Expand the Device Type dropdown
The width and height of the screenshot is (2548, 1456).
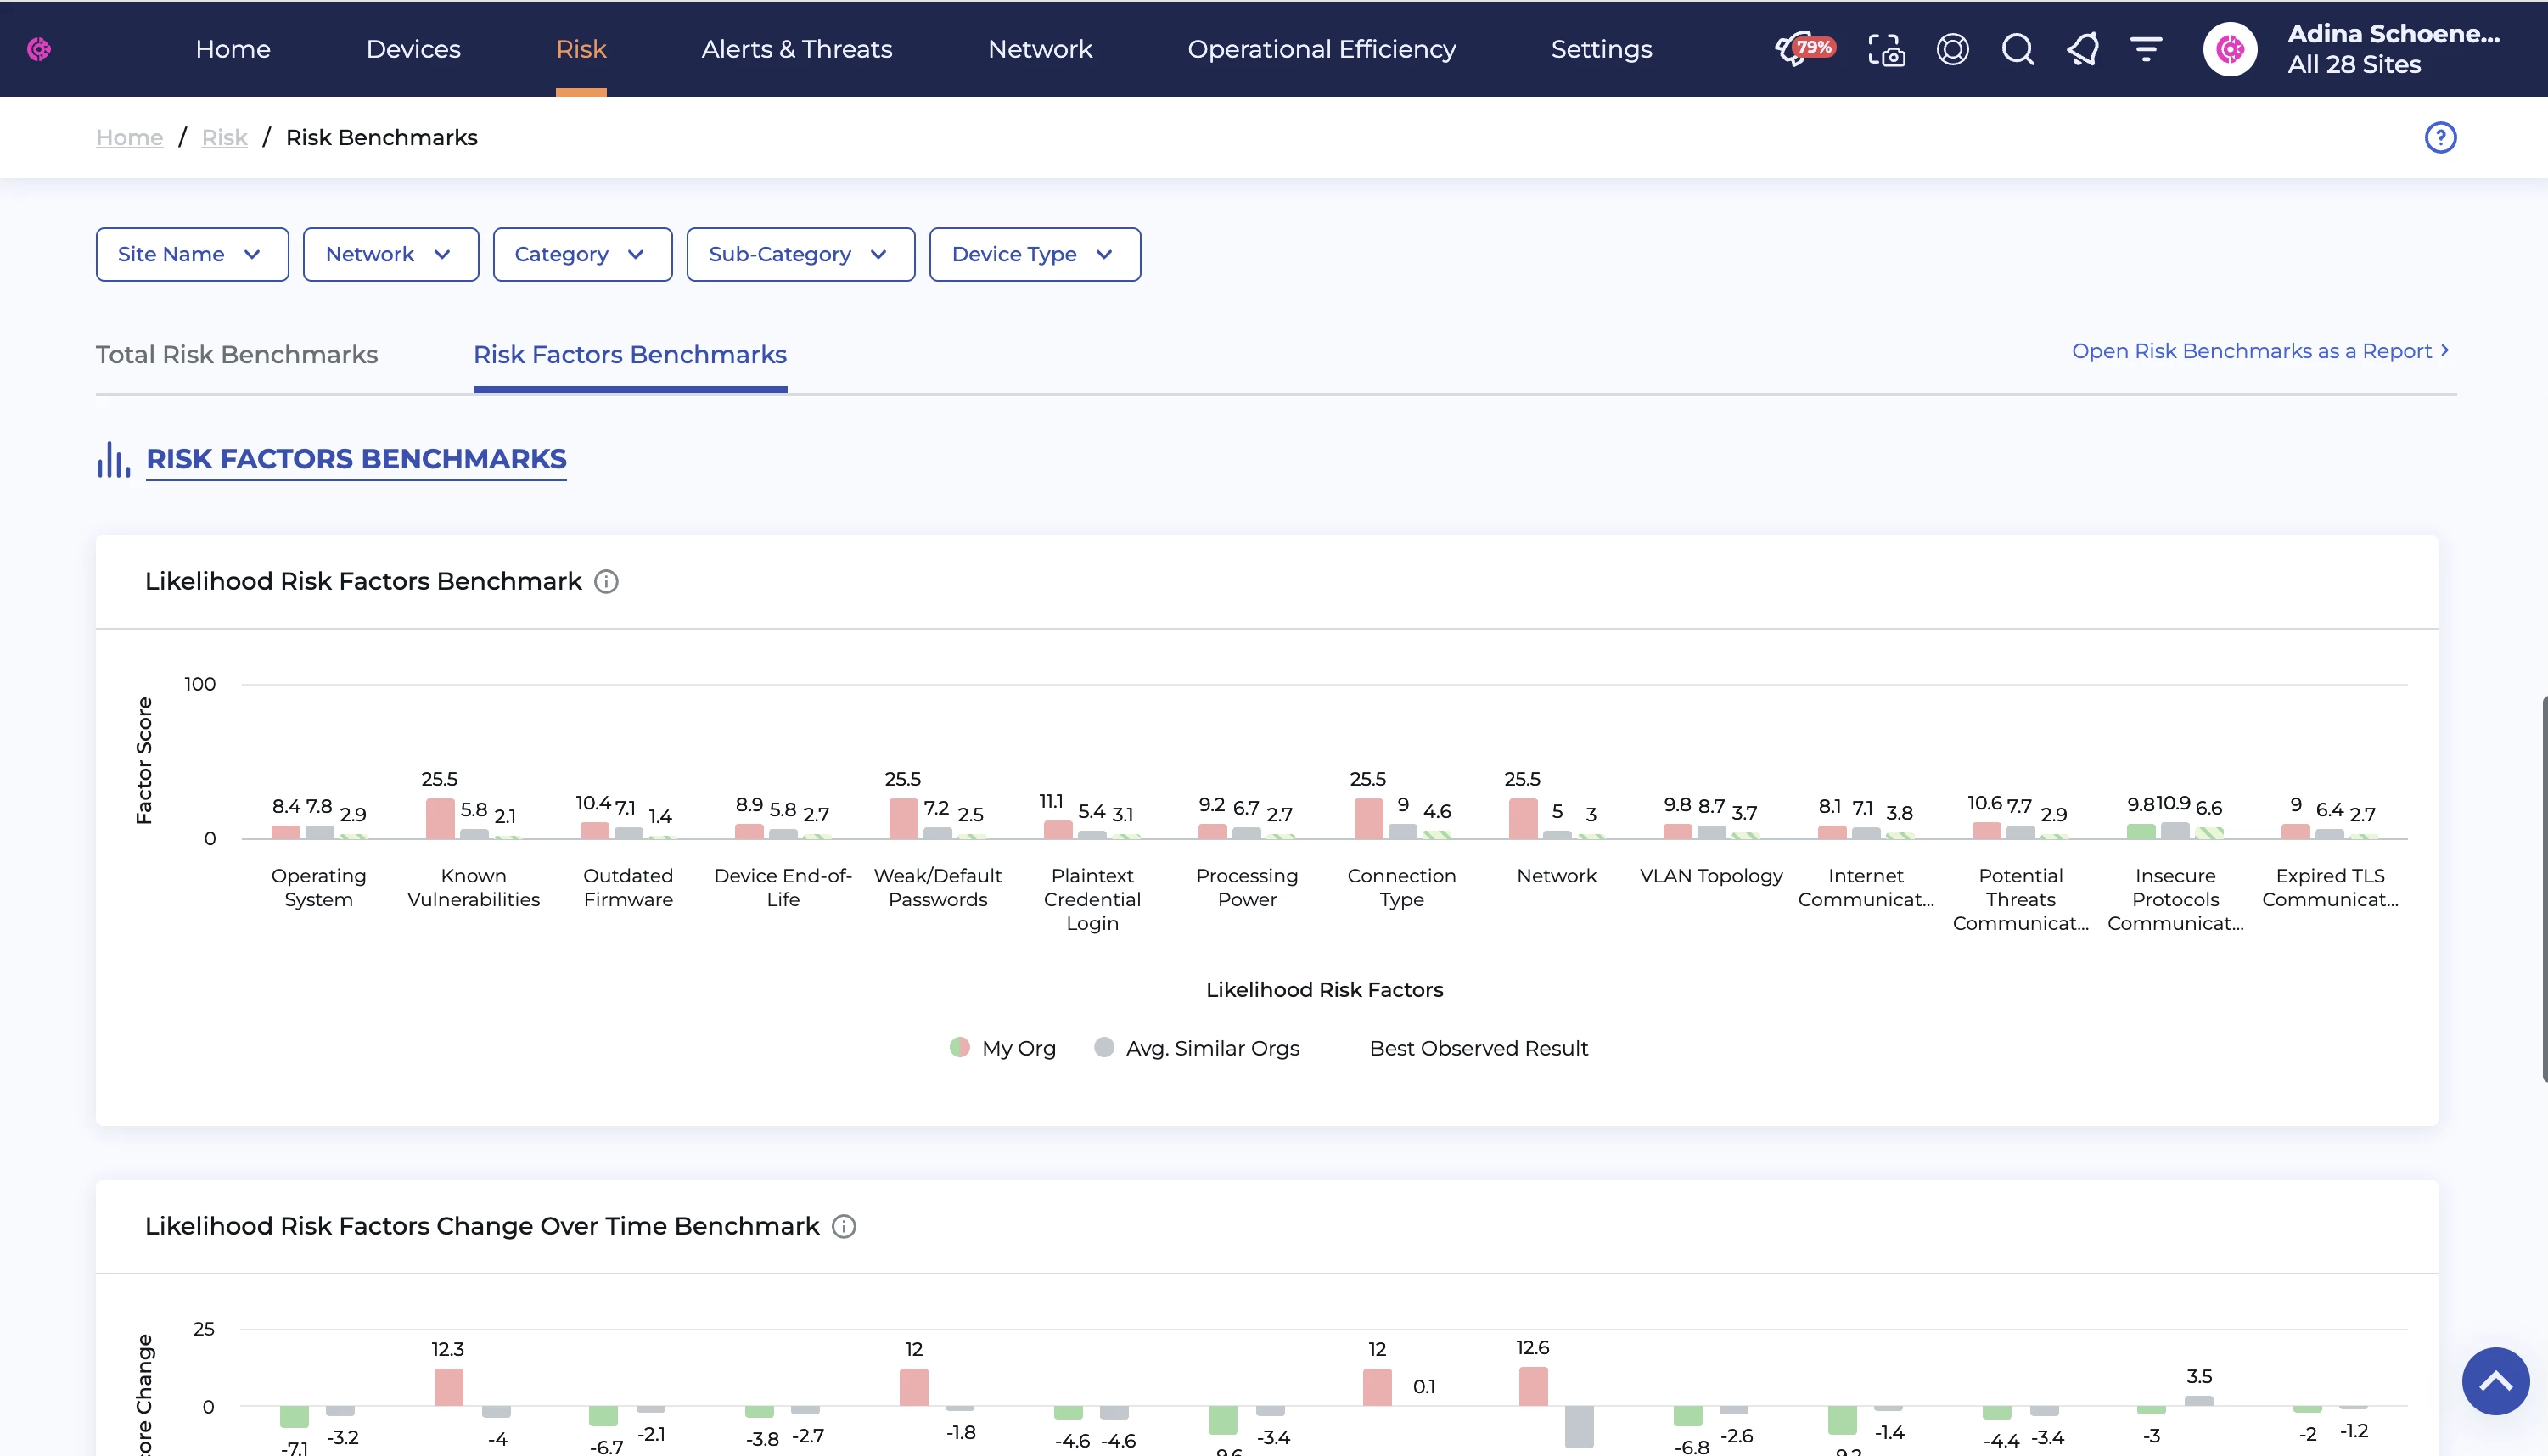point(1034,254)
